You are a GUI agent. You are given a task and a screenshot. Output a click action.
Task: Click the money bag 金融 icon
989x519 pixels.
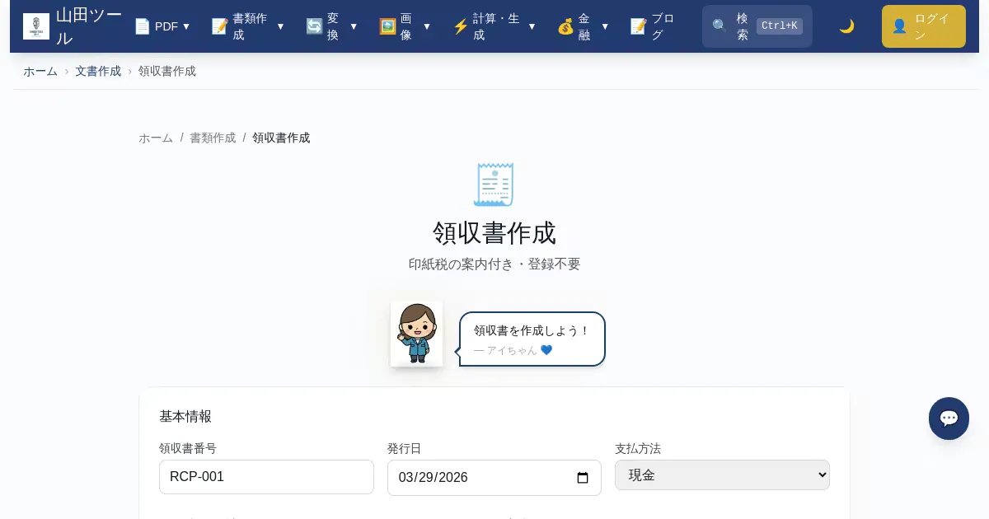click(565, 26)
